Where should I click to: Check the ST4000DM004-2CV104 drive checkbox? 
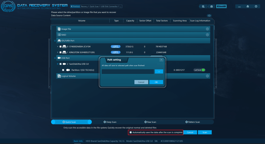(61, 47)
